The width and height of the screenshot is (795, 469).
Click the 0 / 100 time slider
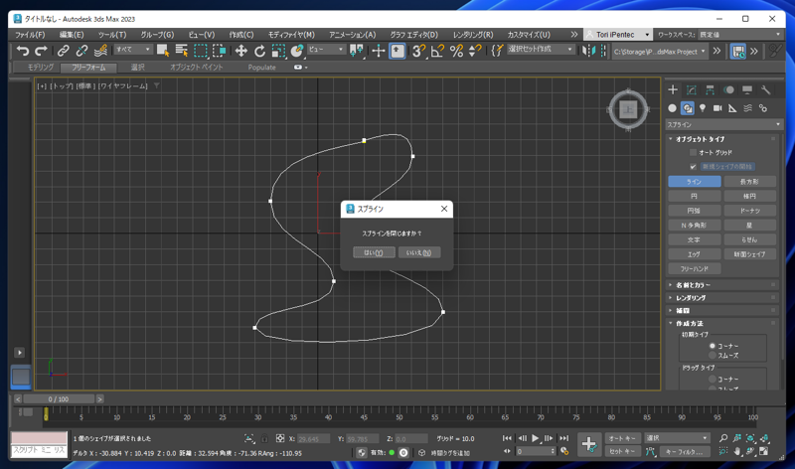point(59,399)
